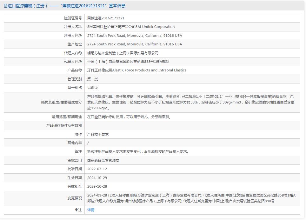Click the approval date 2022-07-12 cell

tap(96, 169)
